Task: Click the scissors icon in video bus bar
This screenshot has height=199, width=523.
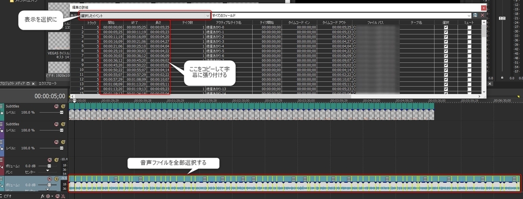Action: click(64, 196)
